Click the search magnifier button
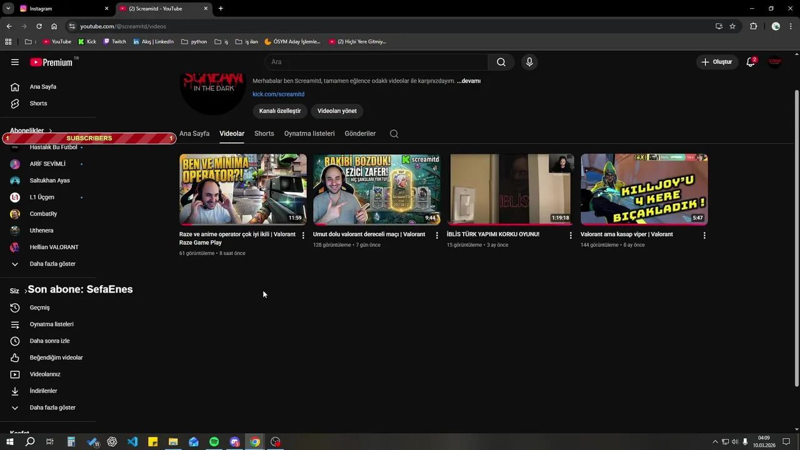The width and height of the screenshot is (800, 450). point(501,62)
